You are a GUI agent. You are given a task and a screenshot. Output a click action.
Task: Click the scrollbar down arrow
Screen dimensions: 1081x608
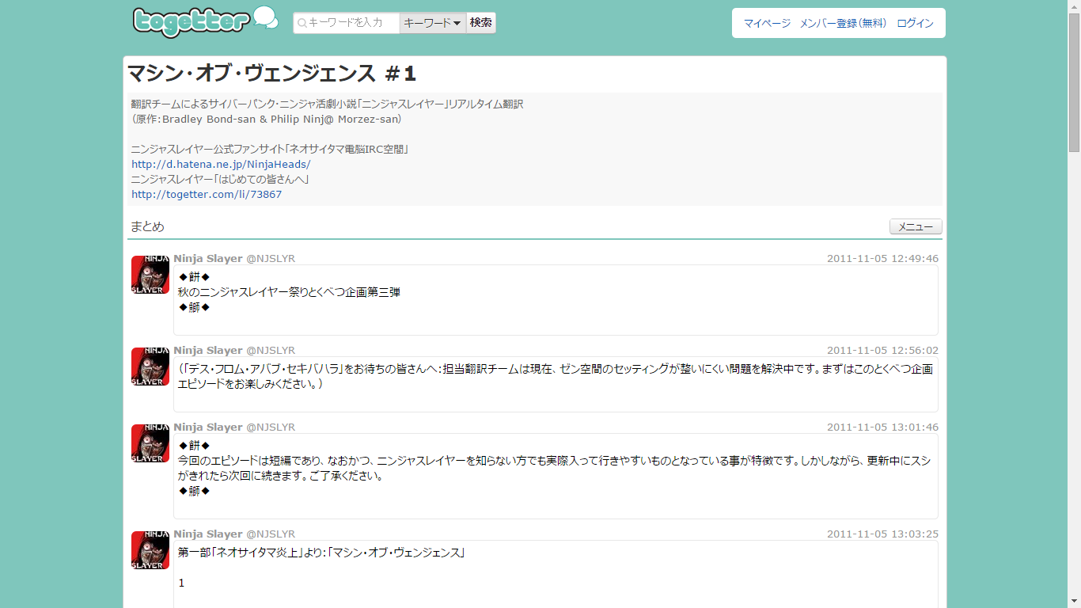pos(1075,601)
